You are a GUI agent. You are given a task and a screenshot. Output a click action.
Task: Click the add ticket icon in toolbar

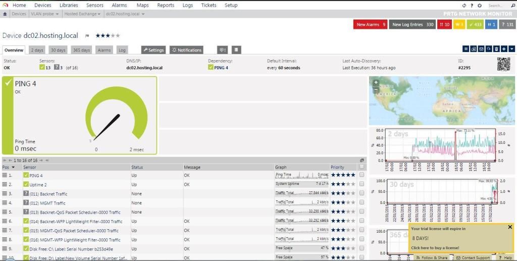pos(474,49)
